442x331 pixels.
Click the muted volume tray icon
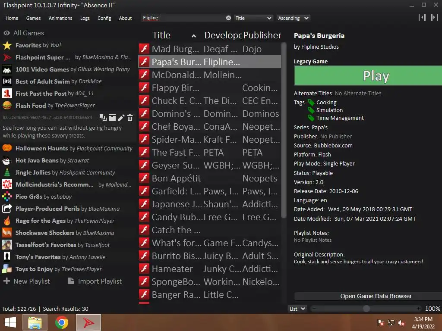(401, 322)
